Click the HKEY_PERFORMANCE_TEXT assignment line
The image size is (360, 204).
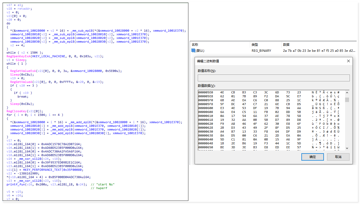tap(45, 170)
